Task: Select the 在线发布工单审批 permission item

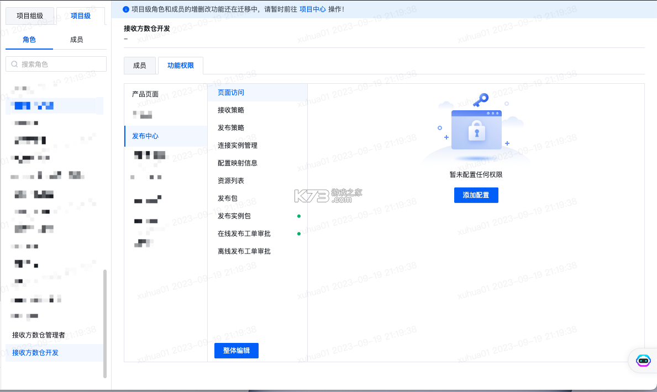Action: point(257,234)
